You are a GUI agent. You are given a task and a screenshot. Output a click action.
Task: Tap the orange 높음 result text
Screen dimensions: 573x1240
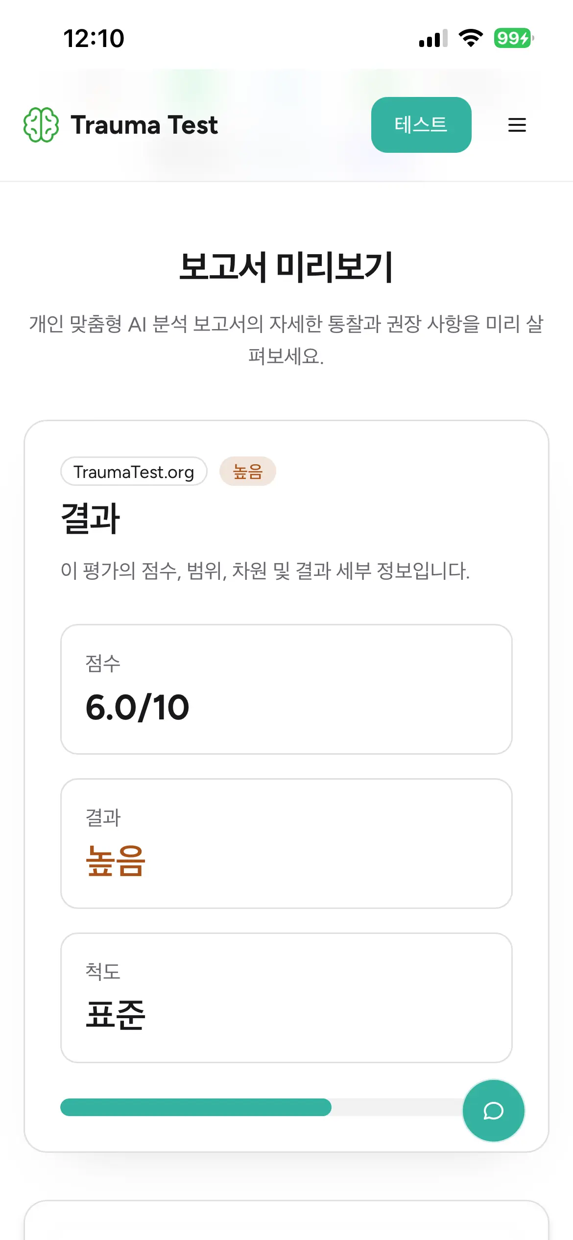point(116,861)
